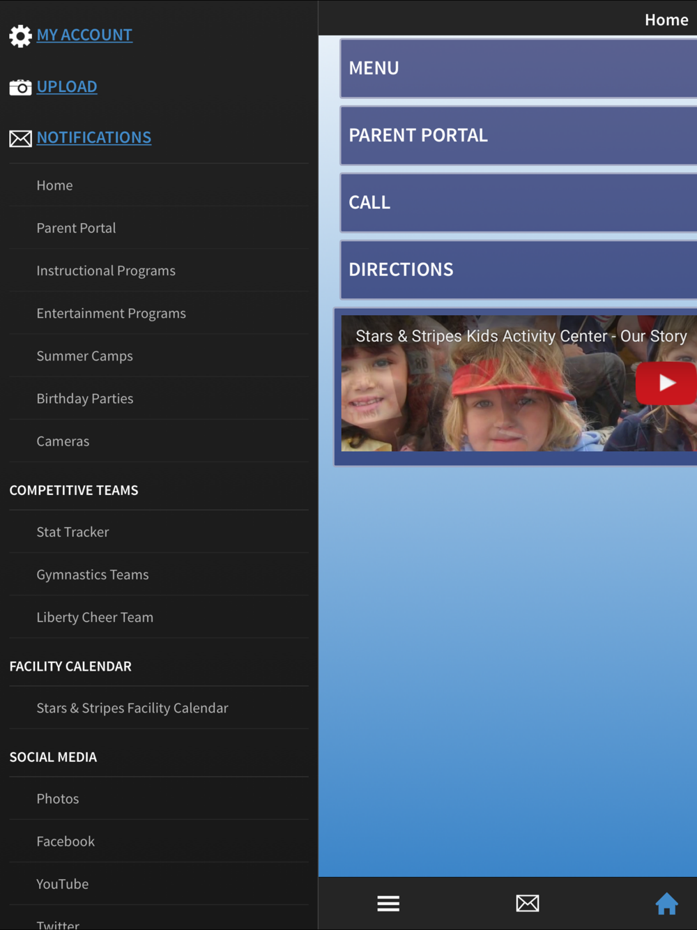Open the My Account gear icon
This screenshot has width=697, height=930.
point(20,36)
